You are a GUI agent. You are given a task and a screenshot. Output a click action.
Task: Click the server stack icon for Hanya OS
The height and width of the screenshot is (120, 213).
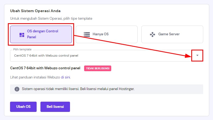pyautogui.click(x=87, y=34)
